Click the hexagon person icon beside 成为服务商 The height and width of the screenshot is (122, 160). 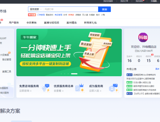pyautogui.click(x=114, y=88)
